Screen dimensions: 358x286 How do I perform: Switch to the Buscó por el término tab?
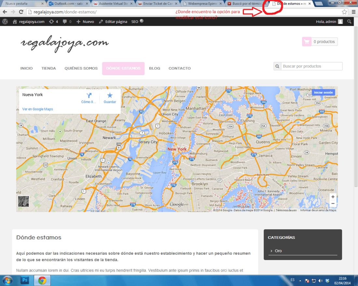tap(247, 4)
